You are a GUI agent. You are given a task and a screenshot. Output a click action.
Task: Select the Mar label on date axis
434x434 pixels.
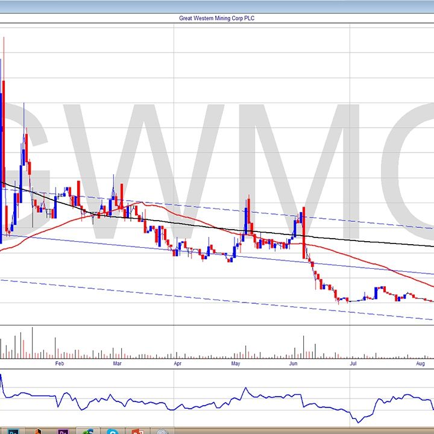pyautogui.click(x=118, y=363)
